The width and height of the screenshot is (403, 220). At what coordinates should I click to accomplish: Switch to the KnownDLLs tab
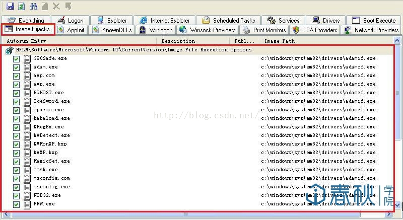tap(112, 30)
